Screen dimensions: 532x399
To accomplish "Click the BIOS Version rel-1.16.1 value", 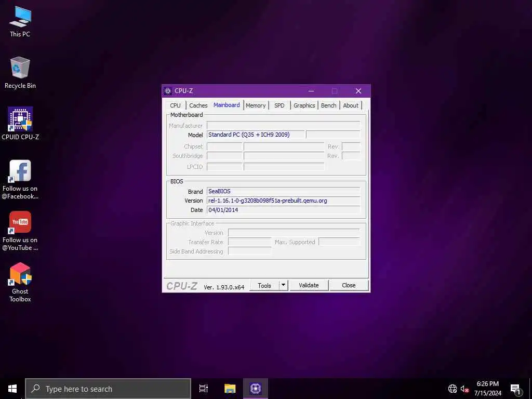I will click(283, 201).
